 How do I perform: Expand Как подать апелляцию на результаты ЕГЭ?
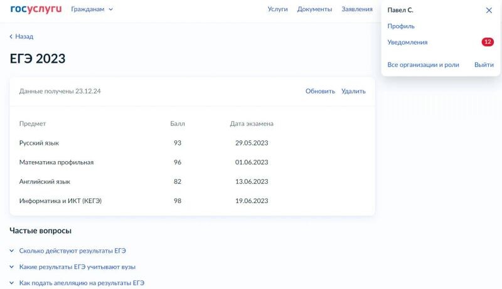click(82, 283)
